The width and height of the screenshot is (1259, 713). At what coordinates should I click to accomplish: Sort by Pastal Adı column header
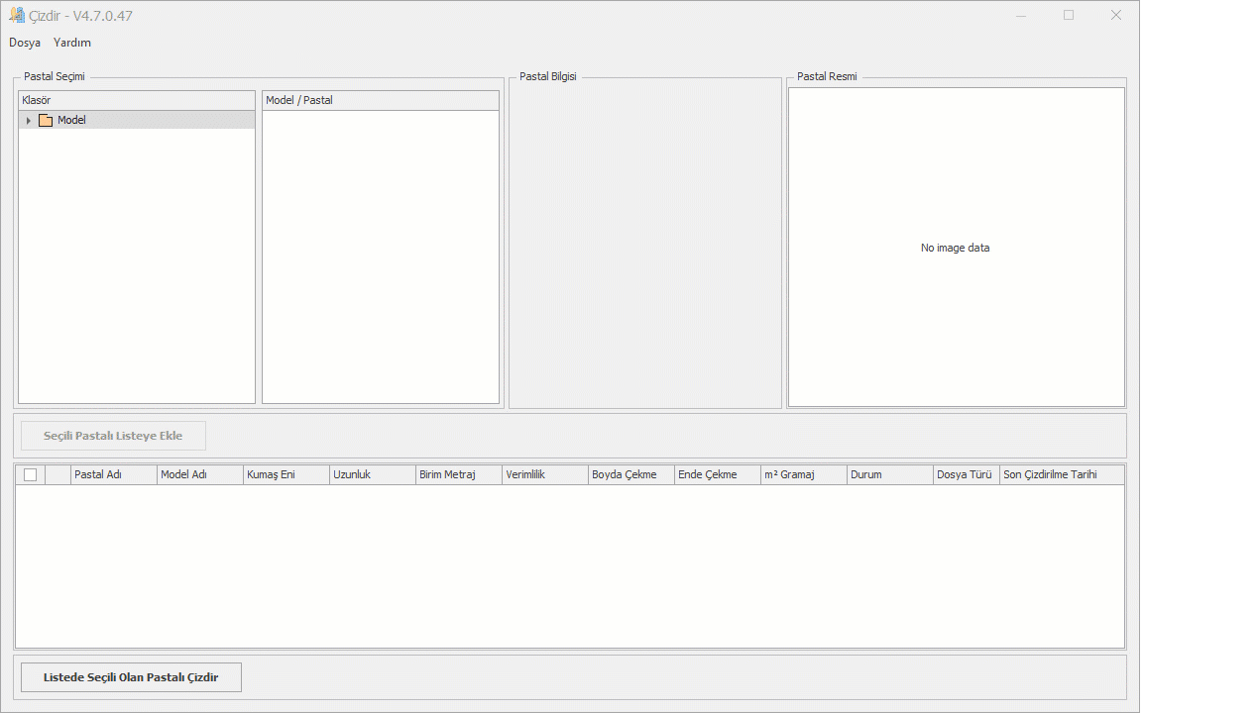pos(113,475)
